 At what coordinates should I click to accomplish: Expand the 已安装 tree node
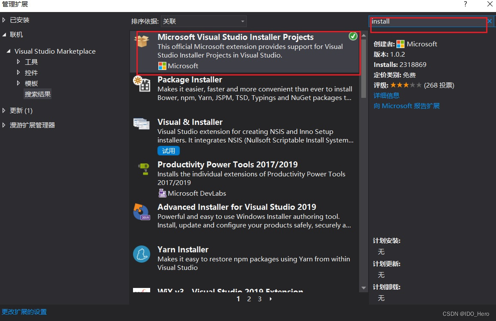pos(4,20)
